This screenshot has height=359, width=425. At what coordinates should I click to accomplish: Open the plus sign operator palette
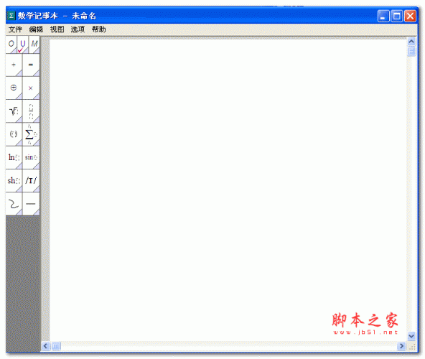click(x=14, y=65)
